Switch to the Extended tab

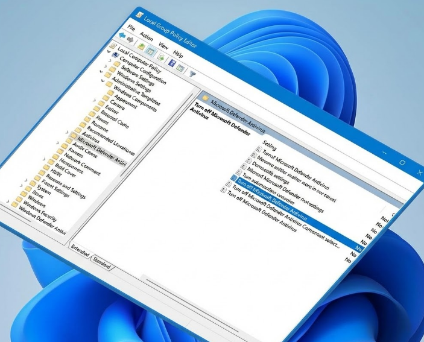80,250
